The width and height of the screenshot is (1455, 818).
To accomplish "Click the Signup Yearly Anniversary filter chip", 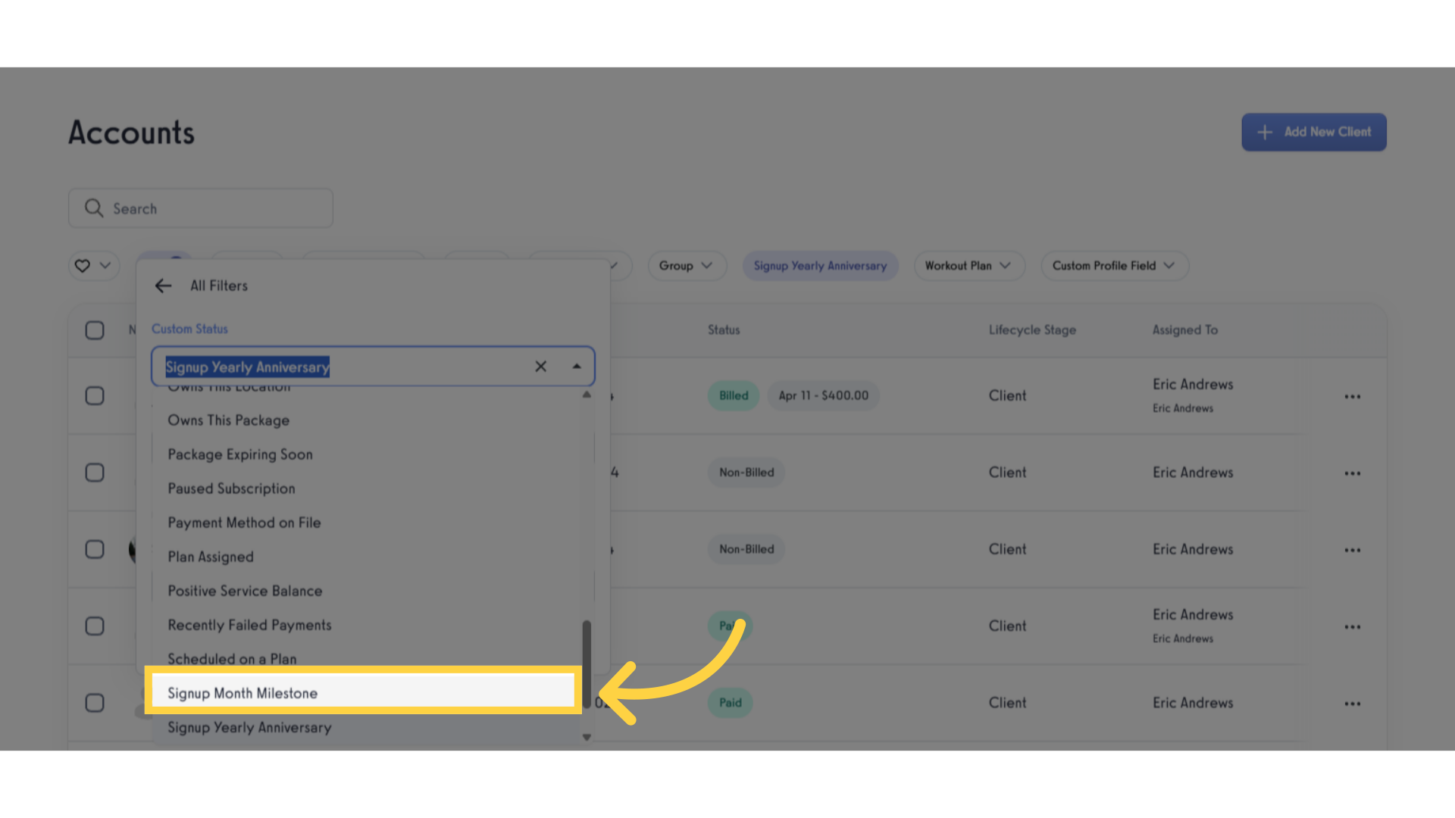I will (x=820, y=266).
